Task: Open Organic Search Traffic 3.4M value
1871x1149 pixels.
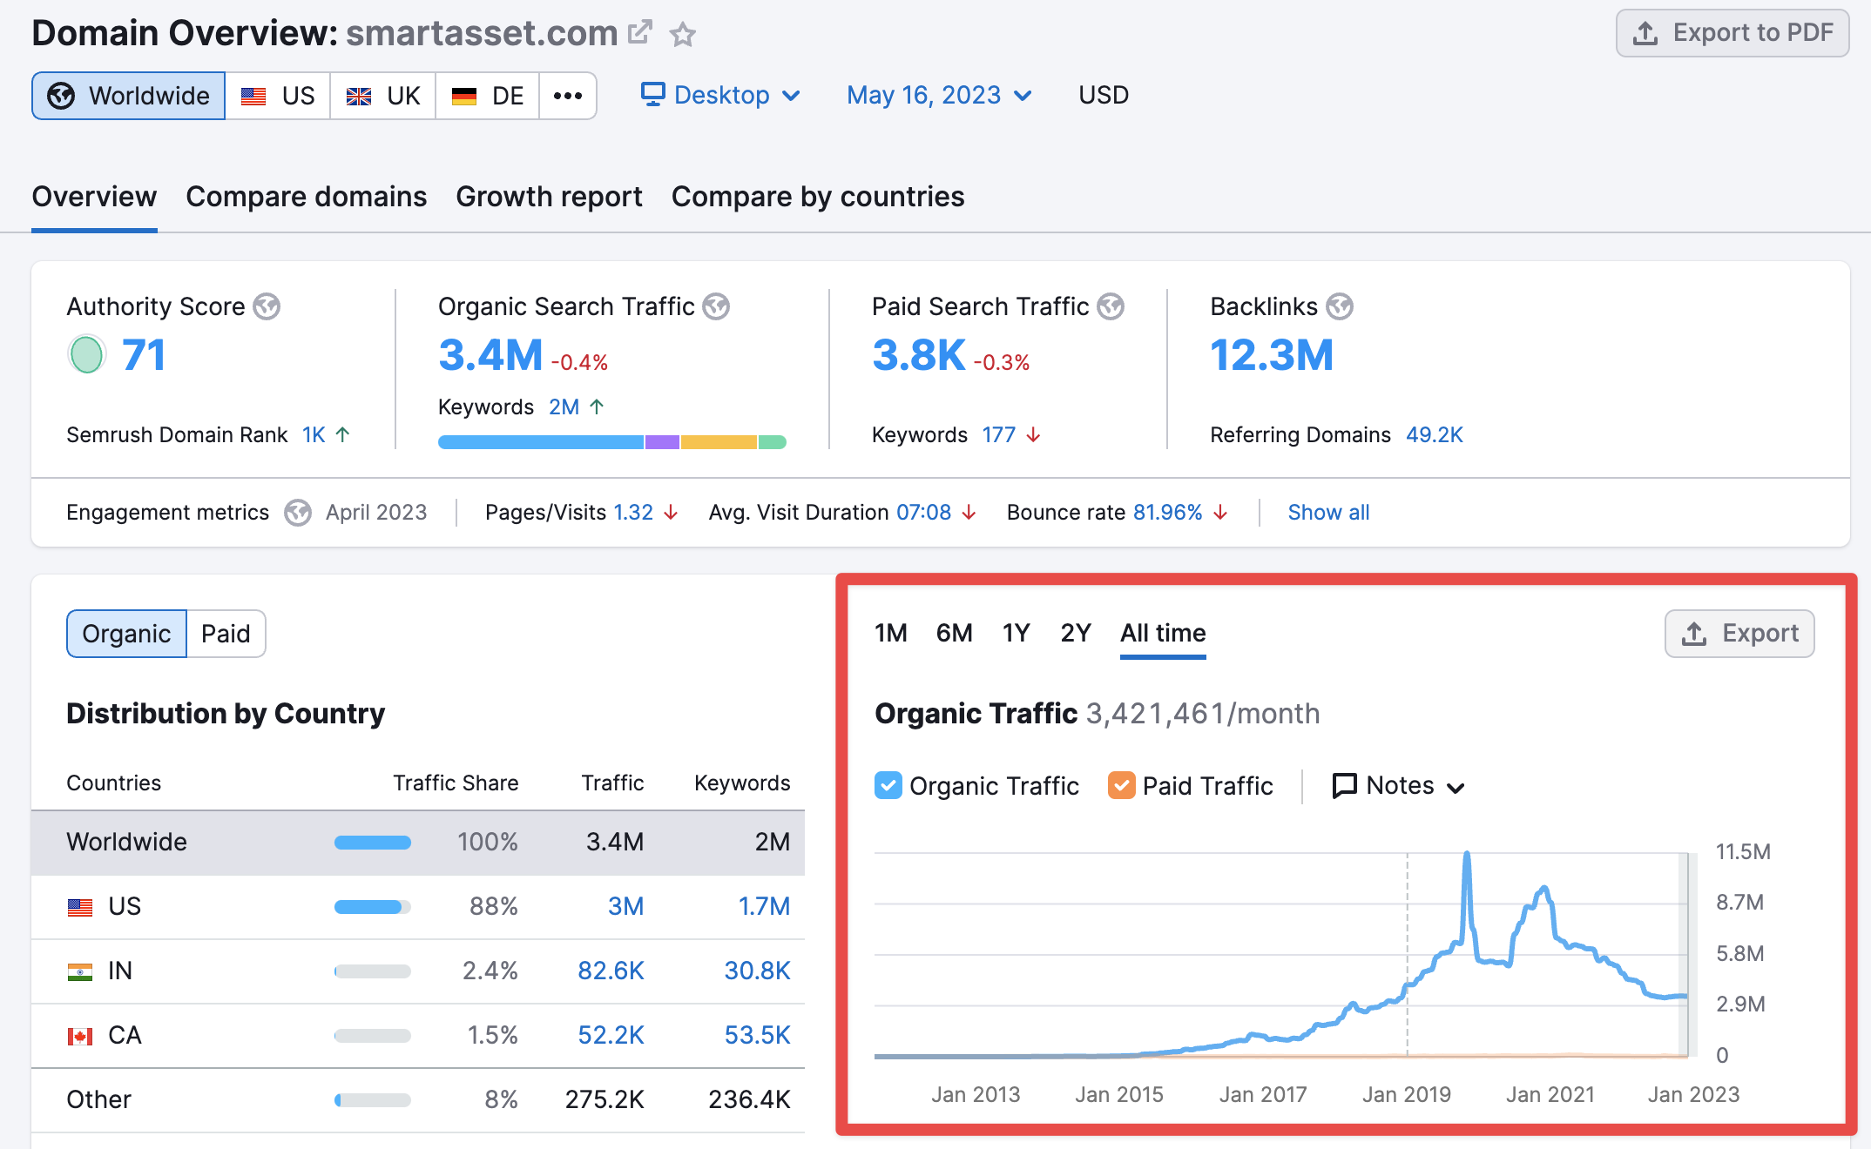Action: click(x=490, y=355)
